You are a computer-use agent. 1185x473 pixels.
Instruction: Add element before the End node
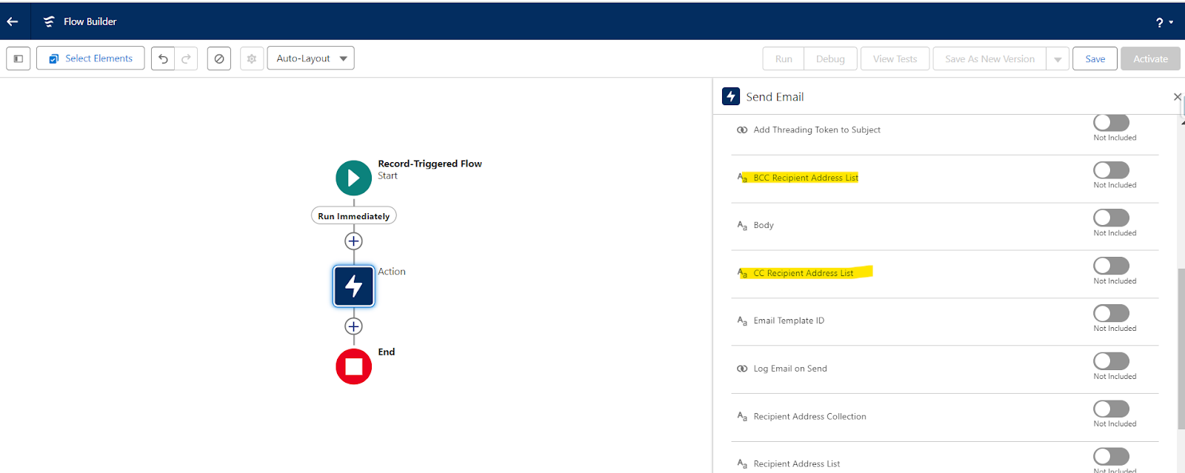pyautogui.click(x=354, y=326)
